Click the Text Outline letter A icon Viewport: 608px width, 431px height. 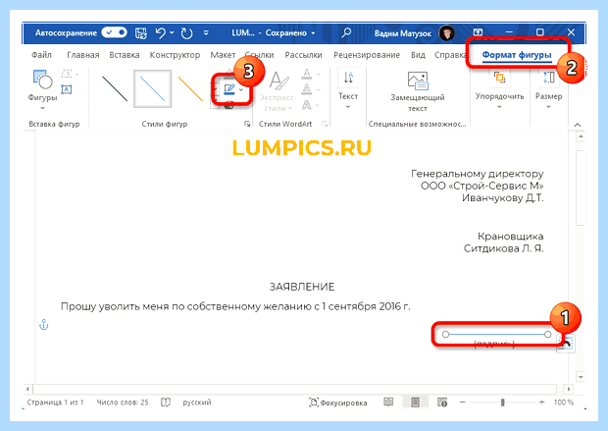pos(309,89)
